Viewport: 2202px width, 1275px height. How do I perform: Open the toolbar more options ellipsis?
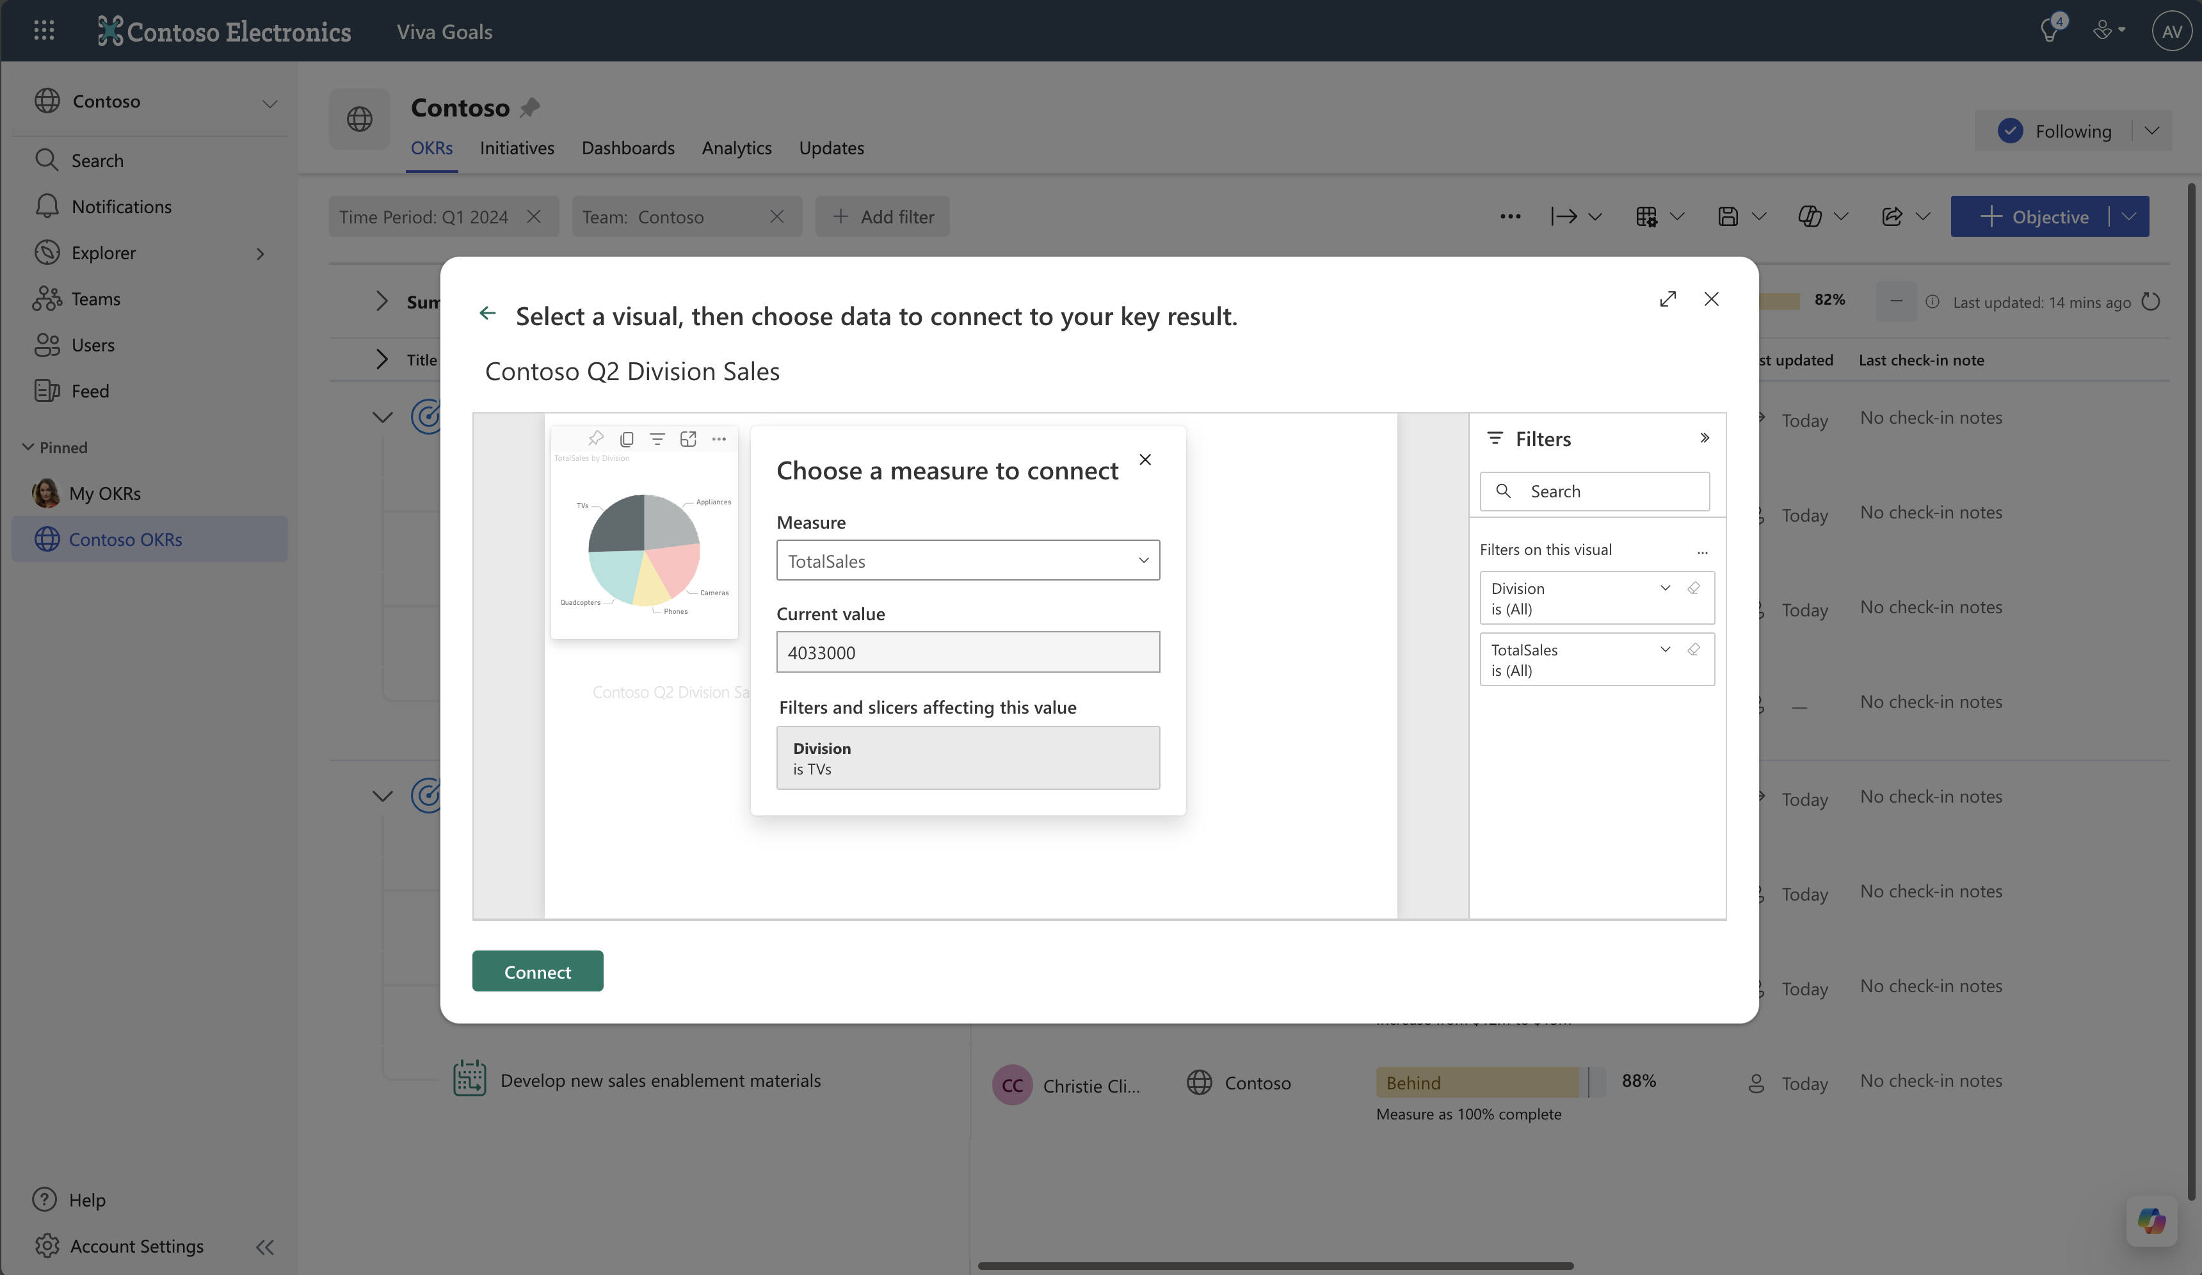(x=1510, y=217)
